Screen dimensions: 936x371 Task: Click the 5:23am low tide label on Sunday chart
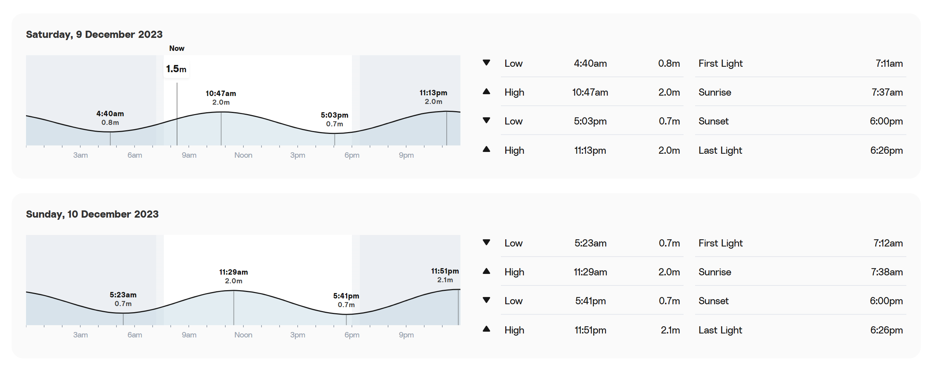pos(123,299)
